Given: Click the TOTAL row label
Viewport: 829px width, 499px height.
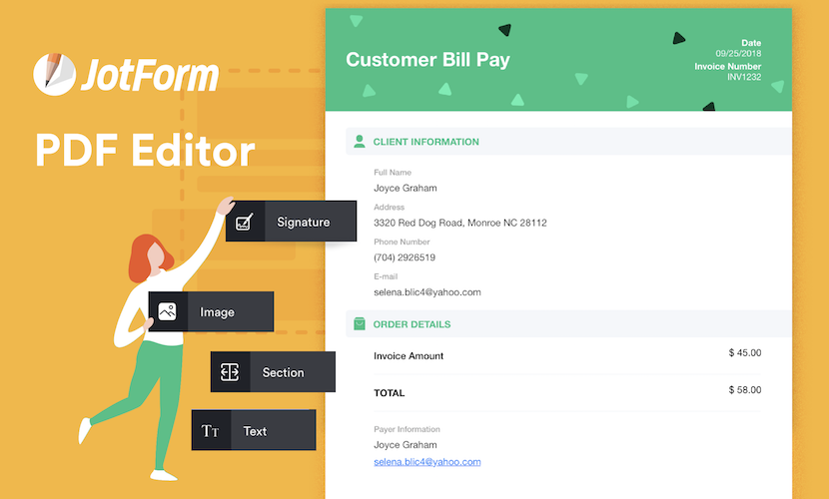Looking at the screenshot, I should tap(390, 393).
